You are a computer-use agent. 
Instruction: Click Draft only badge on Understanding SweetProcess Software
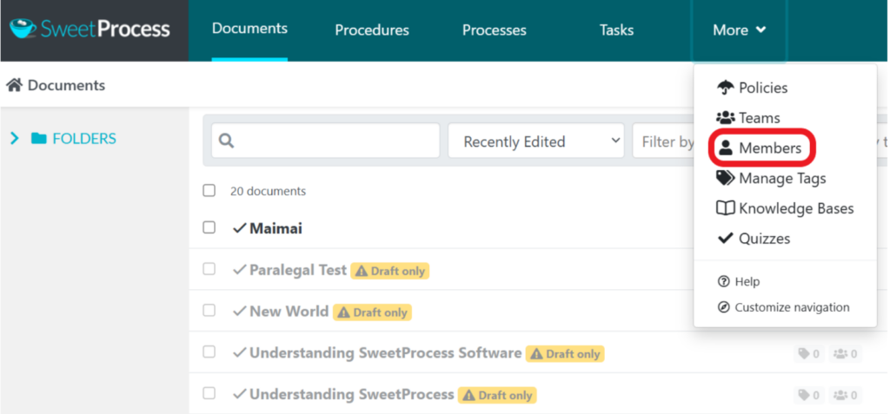565,354
